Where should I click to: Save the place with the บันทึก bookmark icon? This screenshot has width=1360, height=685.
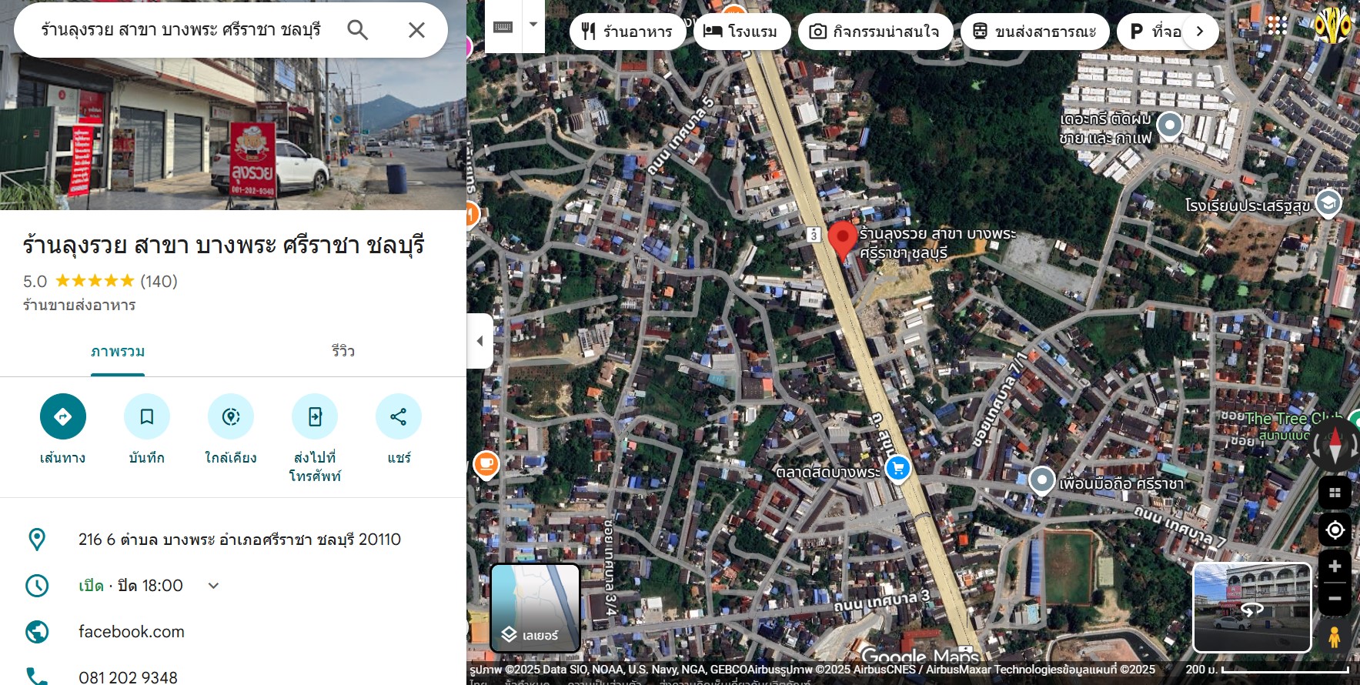(x=147, y=416)
